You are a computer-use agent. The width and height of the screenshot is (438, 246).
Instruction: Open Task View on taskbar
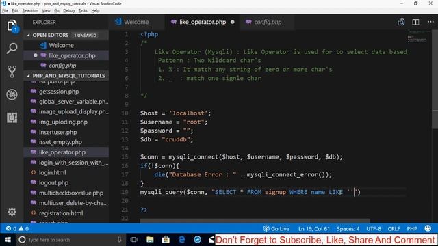[x=134, y=240]
